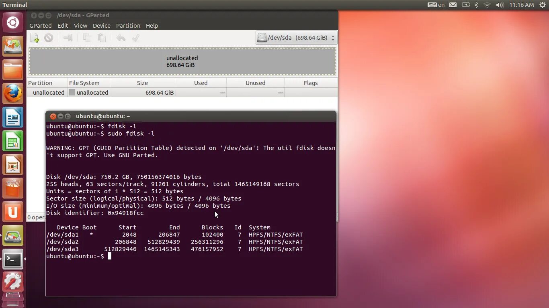Screen dimensions: 549x308
Task: Click the terminal prompt cursor line
Action: pos(79,256)
